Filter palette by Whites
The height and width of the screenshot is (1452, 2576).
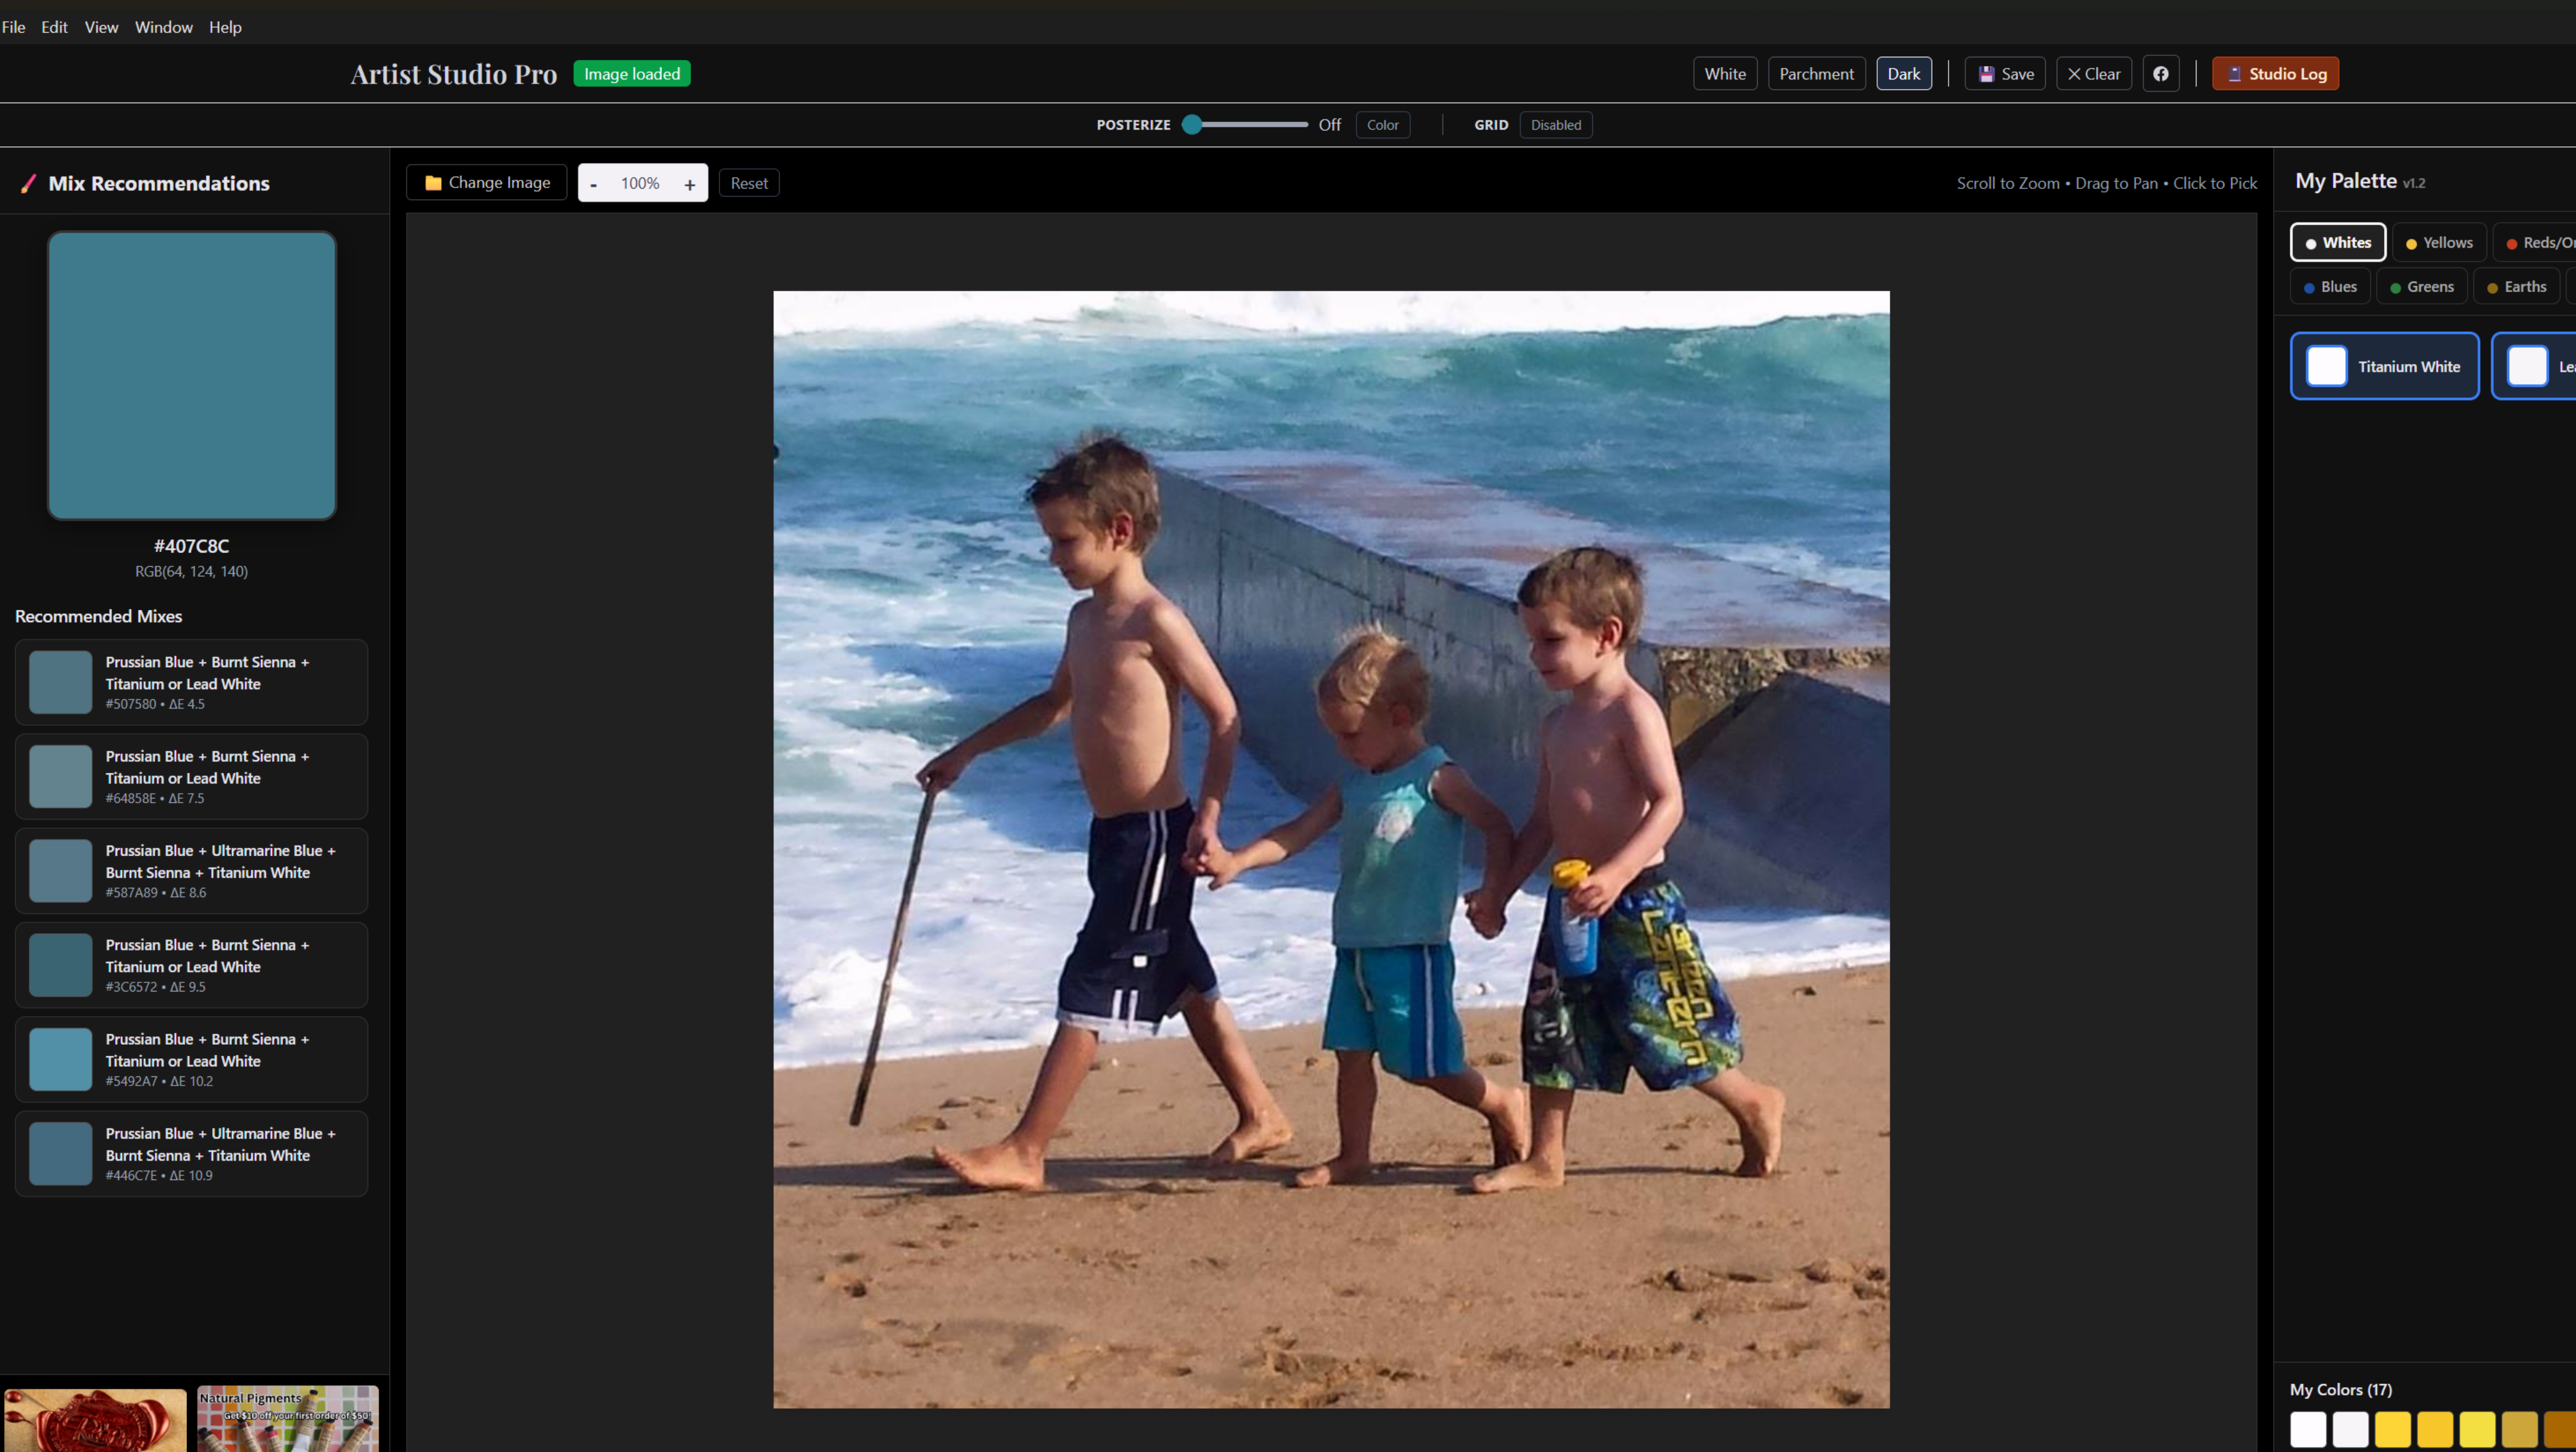coord(2337,242)
